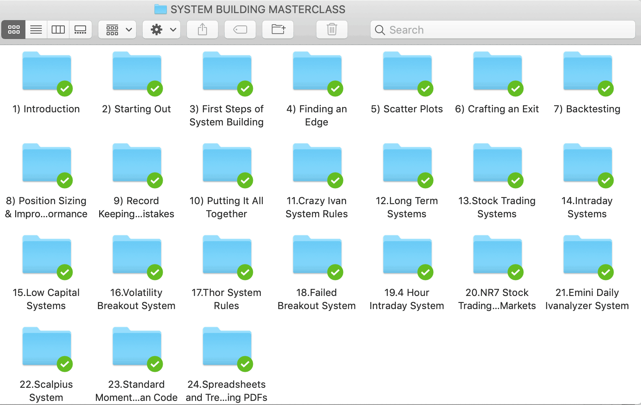Select the 17.Thor System Rules folder
Image resolution: width=641 pixels, height=405 pixels.
(227, 256)
